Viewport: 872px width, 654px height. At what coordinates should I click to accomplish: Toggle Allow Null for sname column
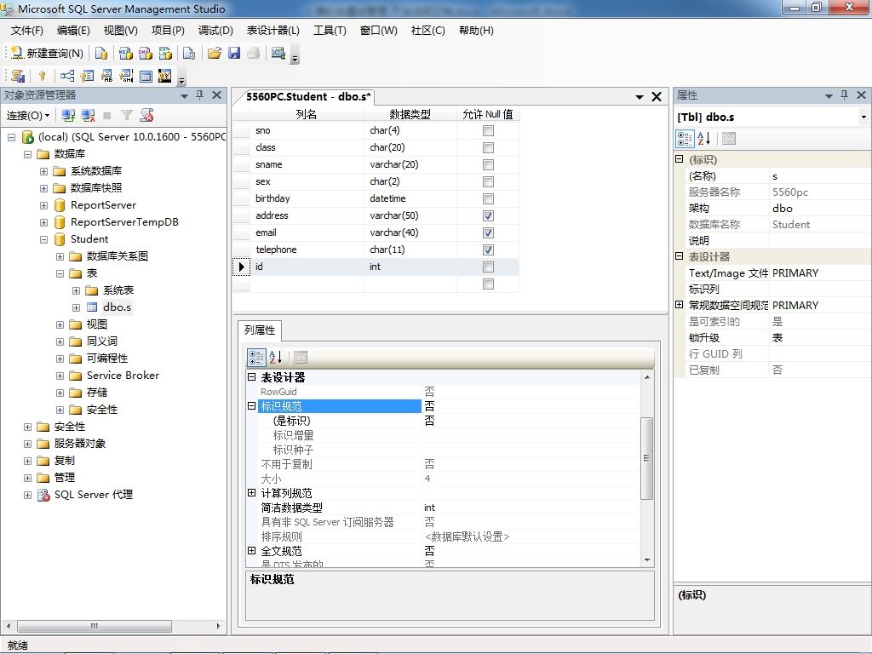coord(488,164)
